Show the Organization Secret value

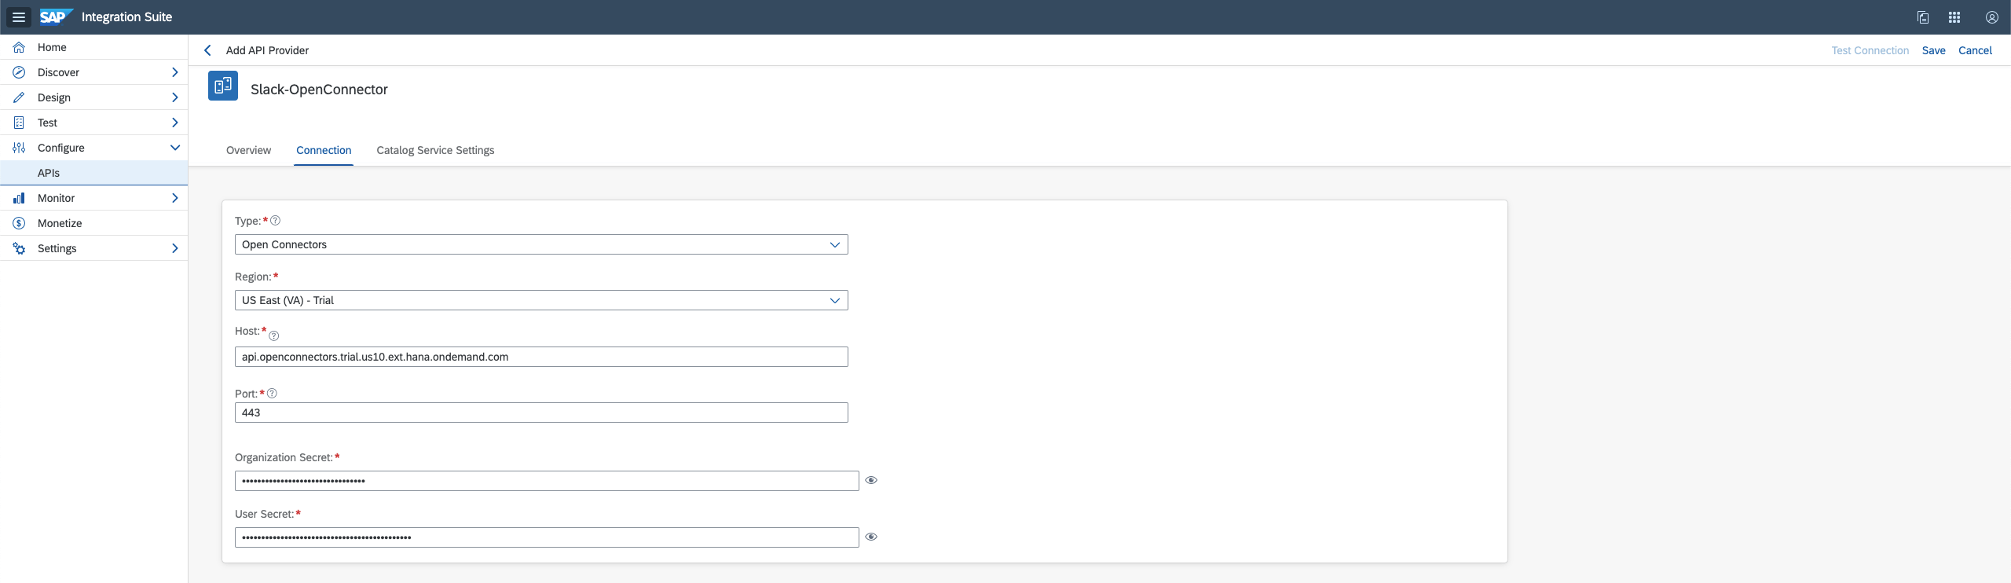[x=871, y=480]
